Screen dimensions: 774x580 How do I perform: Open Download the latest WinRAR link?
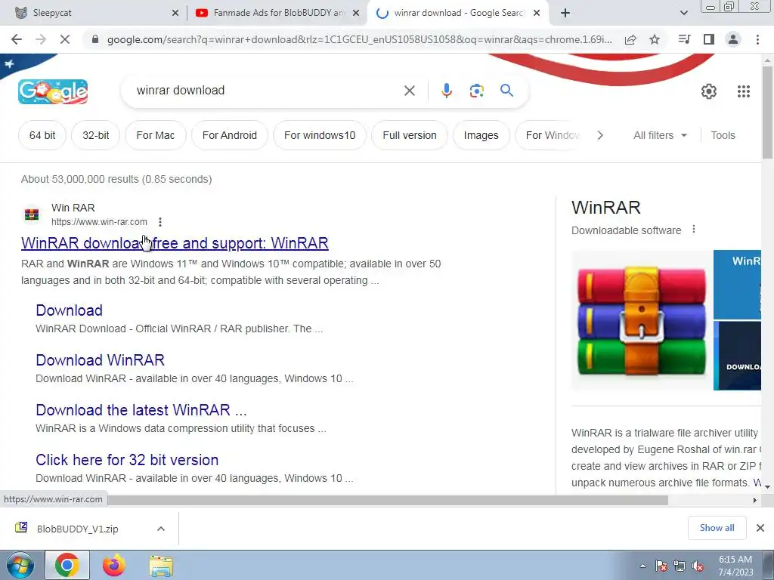click(x=141, y=410)
